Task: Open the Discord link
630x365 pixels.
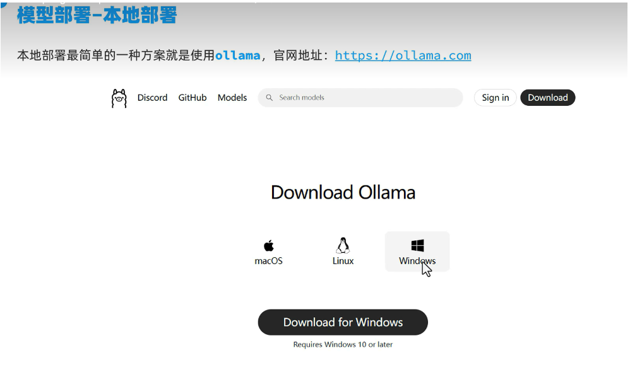Action: click(152, 98)
